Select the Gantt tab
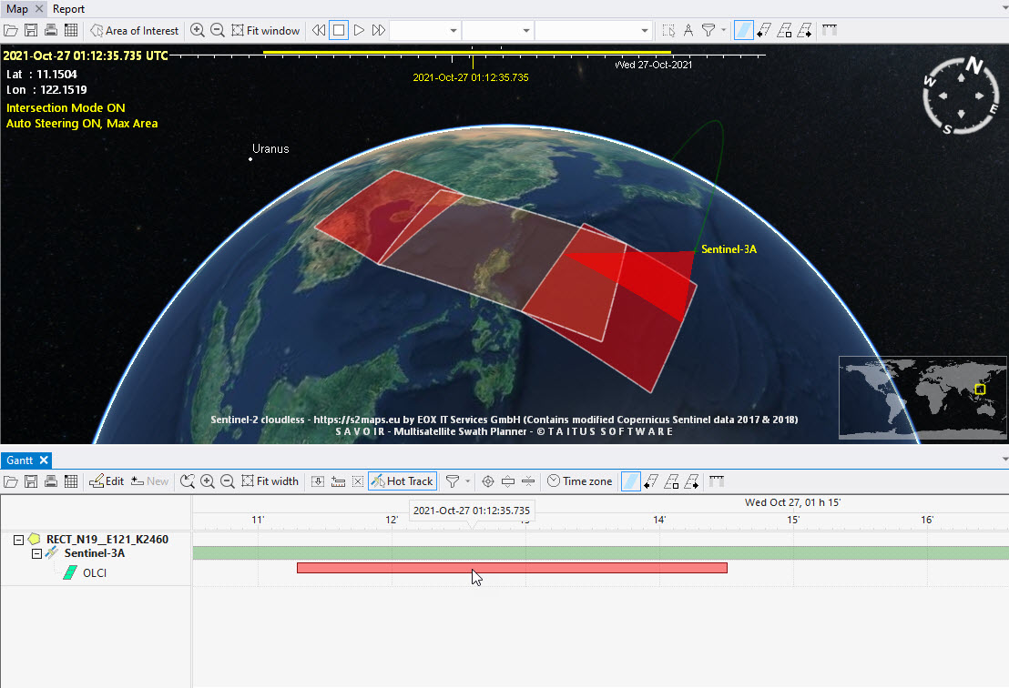This screenshot has height=688, width=1009. coord(20,460)
